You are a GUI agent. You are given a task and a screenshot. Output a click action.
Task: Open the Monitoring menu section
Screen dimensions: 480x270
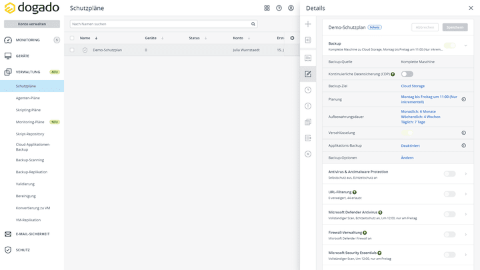[x=28, y=40]
